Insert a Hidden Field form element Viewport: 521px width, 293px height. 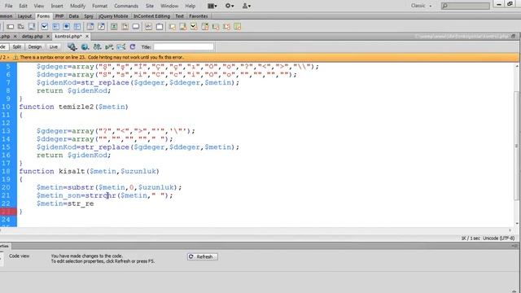(21, 27)
